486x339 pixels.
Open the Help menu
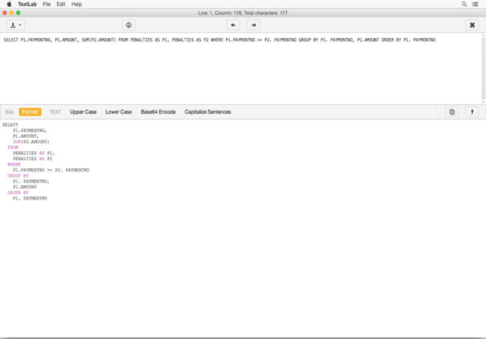77,4
